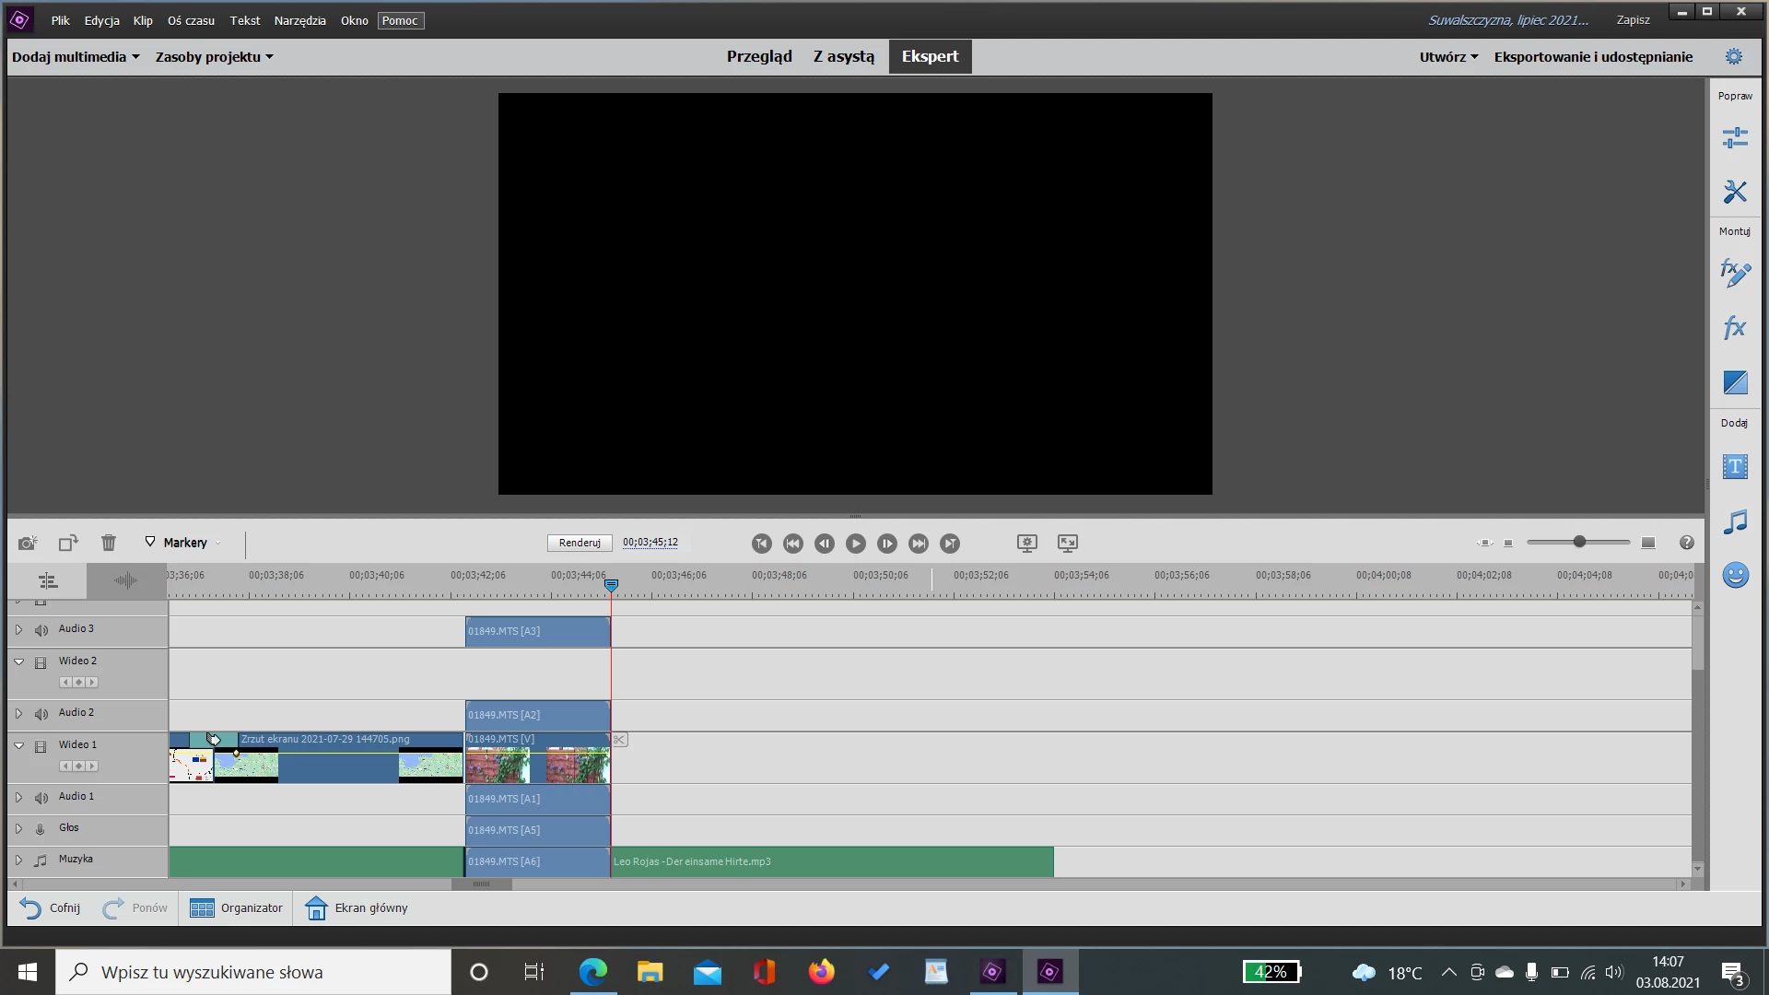
Task: Open the Dodaj multimedia dropdown
Action: [x=76, y=57]
